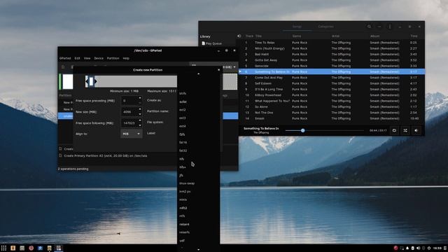Select pending 'Create Primary Partition #2' operation

[106, 155]
